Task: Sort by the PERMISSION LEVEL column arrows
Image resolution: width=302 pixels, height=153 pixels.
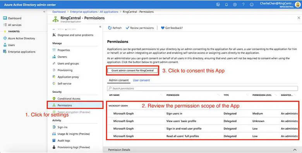Action: [x=276, y=95]
